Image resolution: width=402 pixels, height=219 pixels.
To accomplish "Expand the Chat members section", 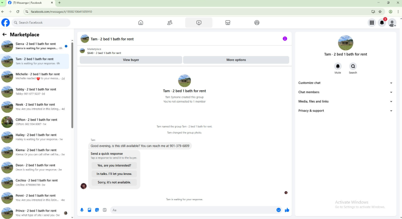I will [345, 92].
